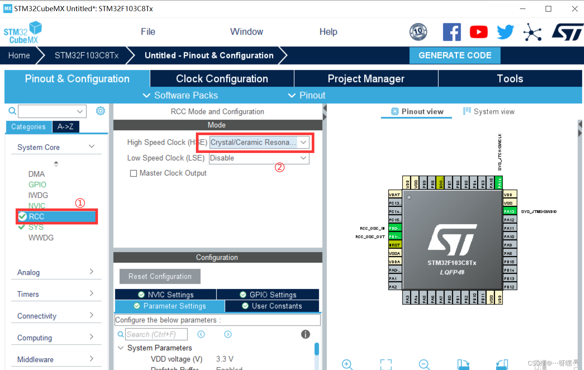Screen dimensions: 584x370
Task: Open the User Constants tab
Action: click(272, 306)
